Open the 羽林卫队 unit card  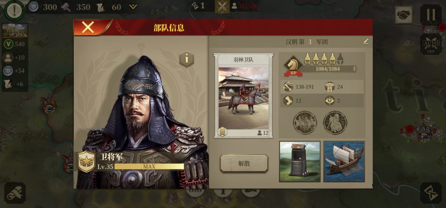tap(244, 96)
